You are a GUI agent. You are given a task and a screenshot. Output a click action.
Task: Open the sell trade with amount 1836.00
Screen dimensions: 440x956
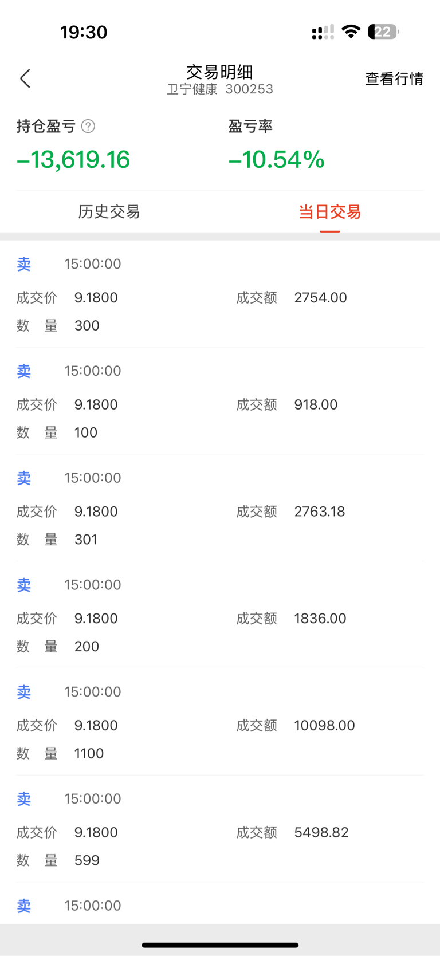[x=220, y=618]
